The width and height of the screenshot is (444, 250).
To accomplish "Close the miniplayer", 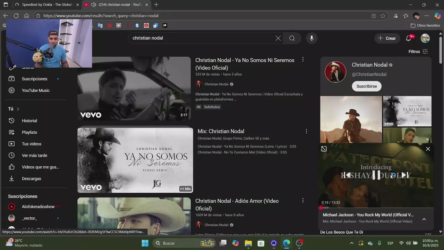I will (428, 149).
